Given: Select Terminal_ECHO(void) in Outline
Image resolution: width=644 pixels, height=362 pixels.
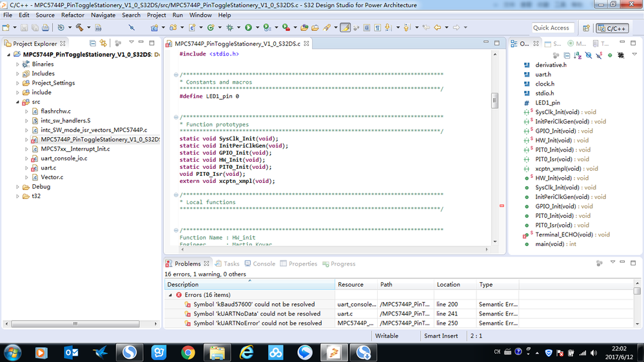Looking at the screenshot, I should (572, 234).
